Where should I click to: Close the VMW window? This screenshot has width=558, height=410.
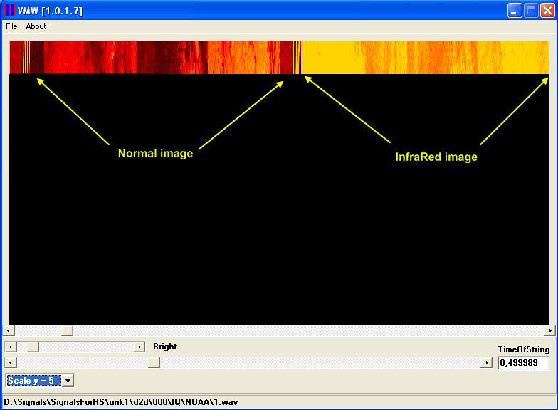[x=547, y=11]
